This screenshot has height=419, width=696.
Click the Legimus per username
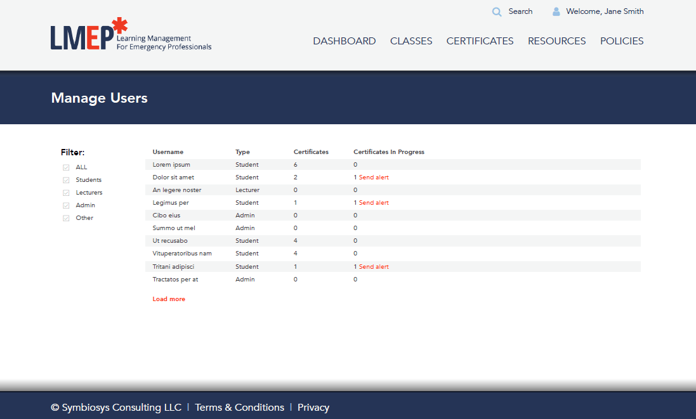coord(171,203)
